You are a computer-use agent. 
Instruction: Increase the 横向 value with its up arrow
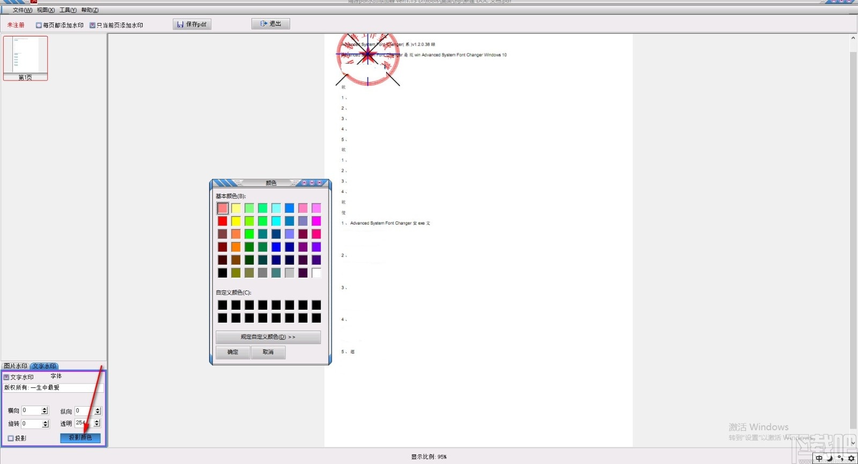pos(45,409)
